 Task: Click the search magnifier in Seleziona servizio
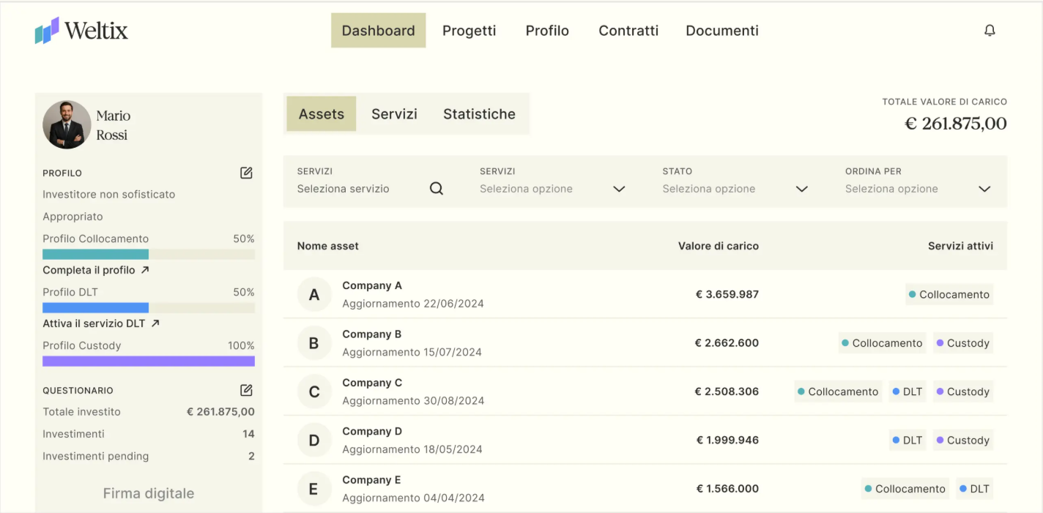click(437, 188)
